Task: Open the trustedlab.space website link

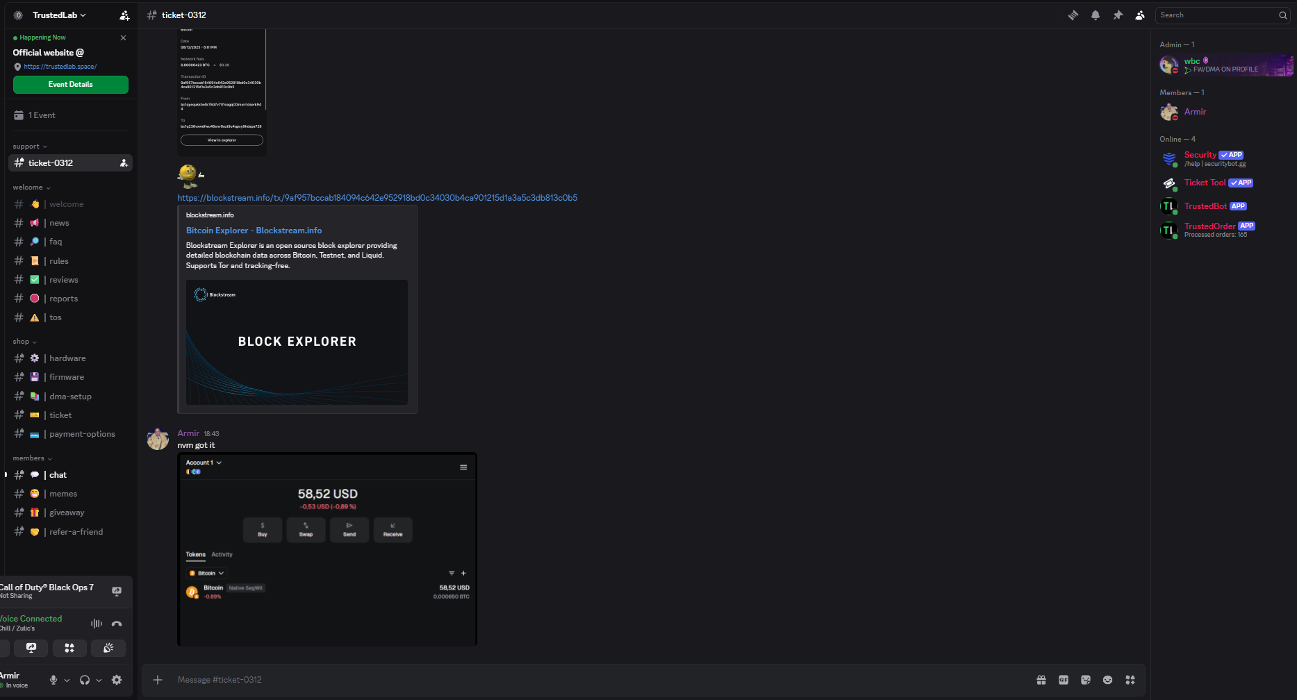Action: coord(60,67)
